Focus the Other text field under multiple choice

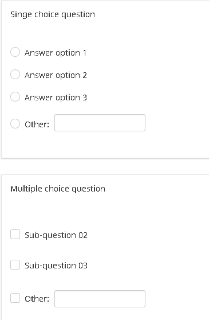pyautogui.click(x=100, y=299)
